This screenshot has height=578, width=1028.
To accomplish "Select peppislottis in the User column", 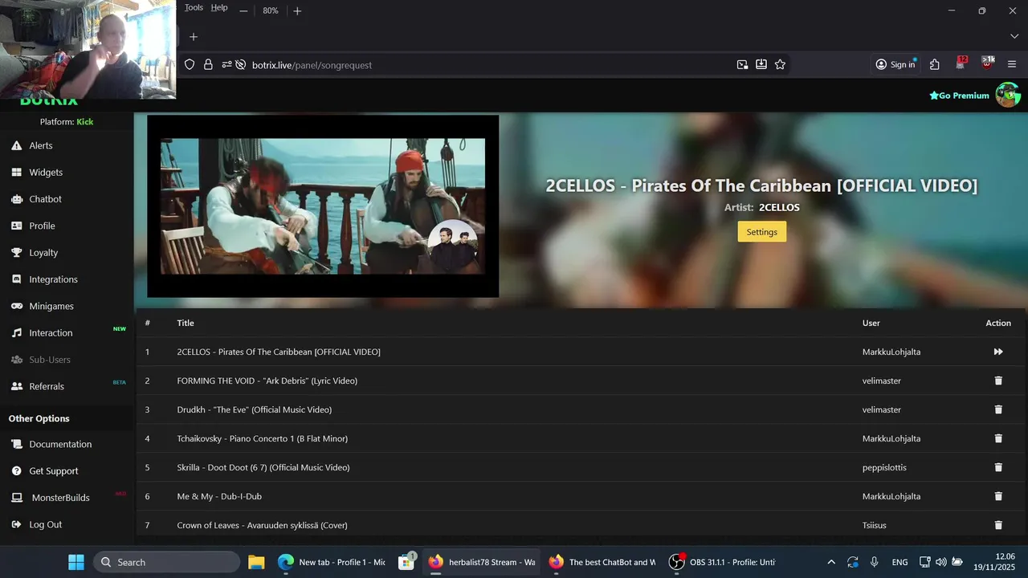I will (x=884, y=467).
